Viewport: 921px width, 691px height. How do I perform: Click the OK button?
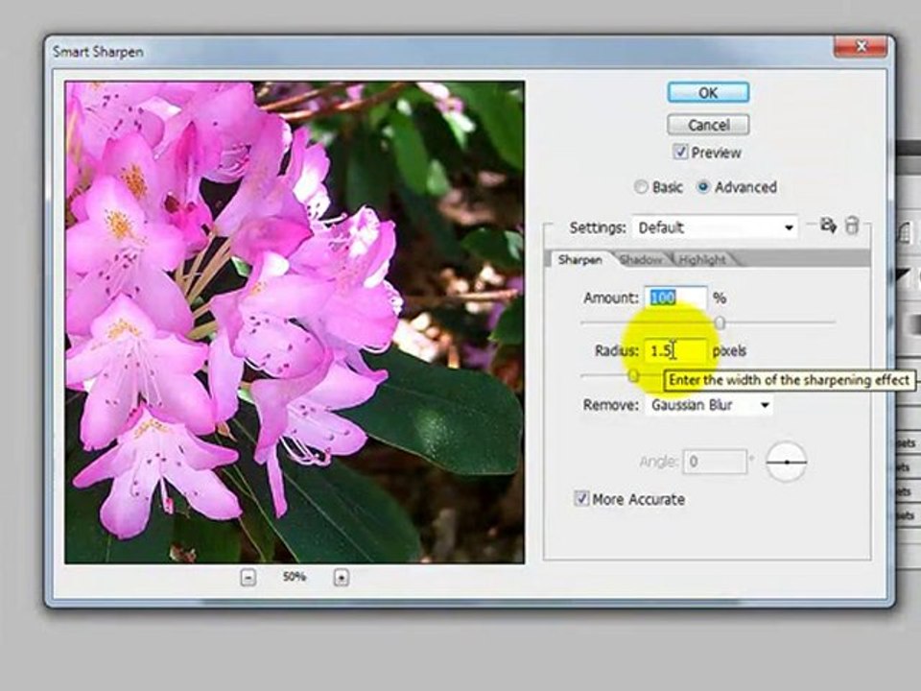(708, 93)
